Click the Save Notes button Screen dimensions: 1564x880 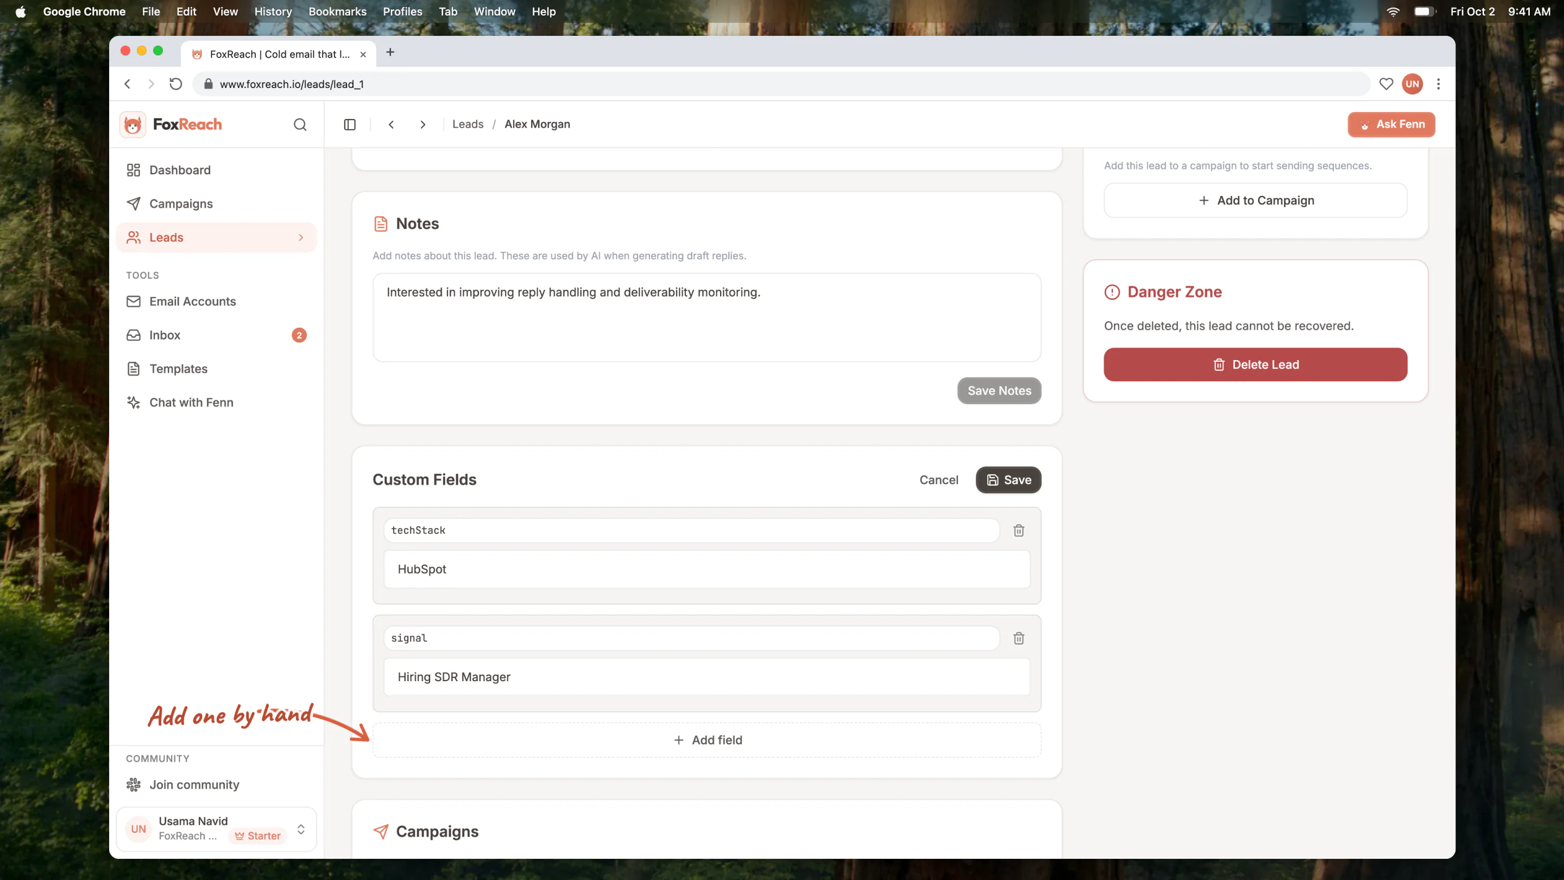tap(999, 391)
